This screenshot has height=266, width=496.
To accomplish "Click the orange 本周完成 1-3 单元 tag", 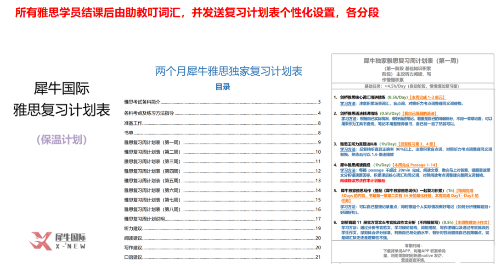I will (428, 98).
